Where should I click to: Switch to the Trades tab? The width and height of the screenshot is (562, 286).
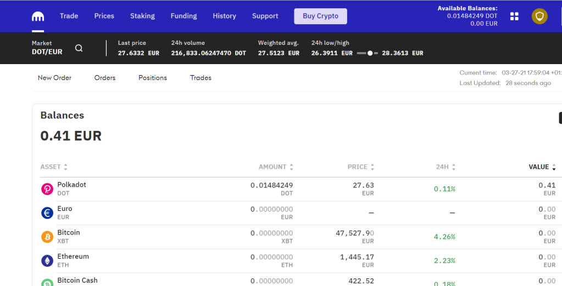click(201, 78)
